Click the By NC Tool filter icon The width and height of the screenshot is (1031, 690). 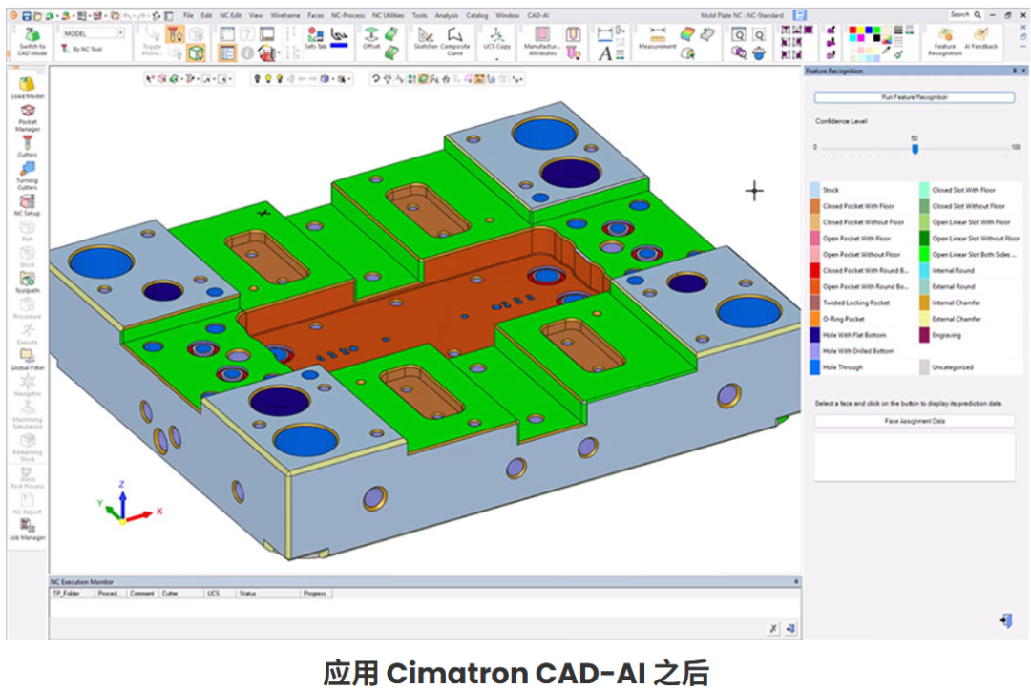[x=65, y=49]
